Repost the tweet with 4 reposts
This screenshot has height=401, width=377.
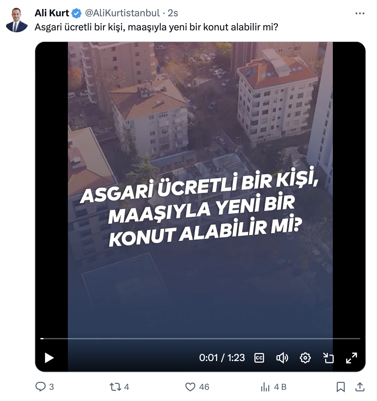point(119,387)
